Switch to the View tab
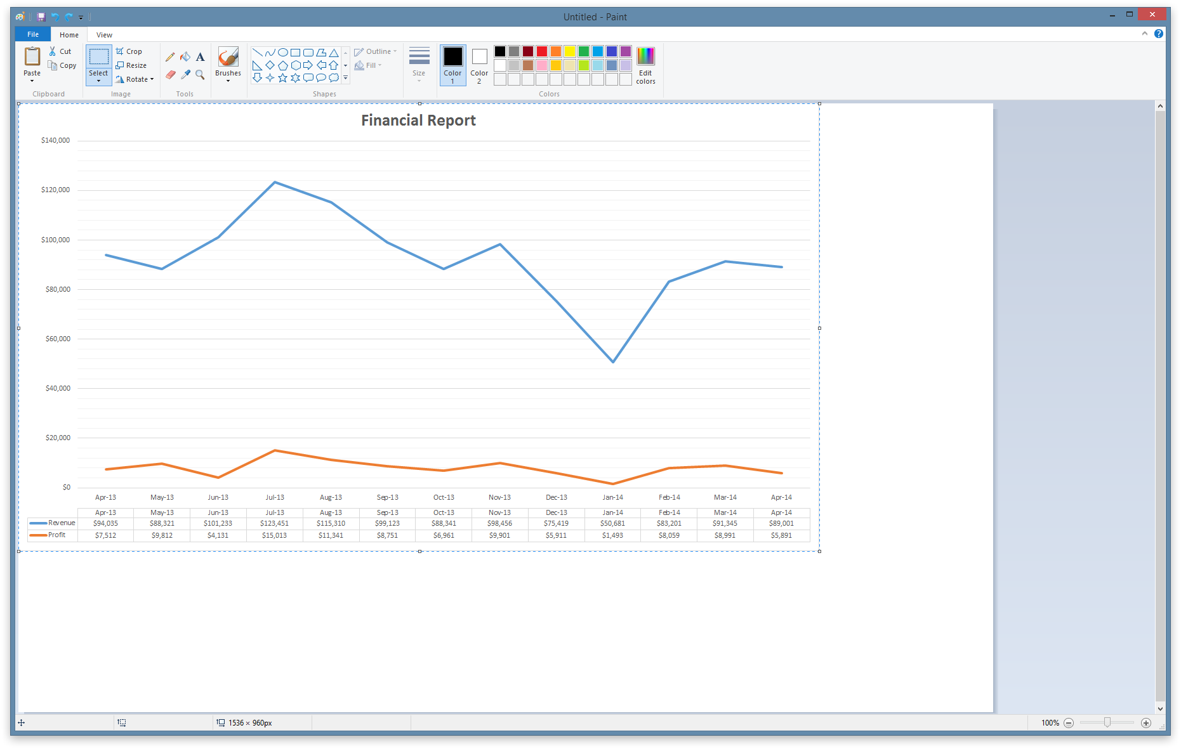Viewport: 1181px width, 749px height. tap(105, 35)
